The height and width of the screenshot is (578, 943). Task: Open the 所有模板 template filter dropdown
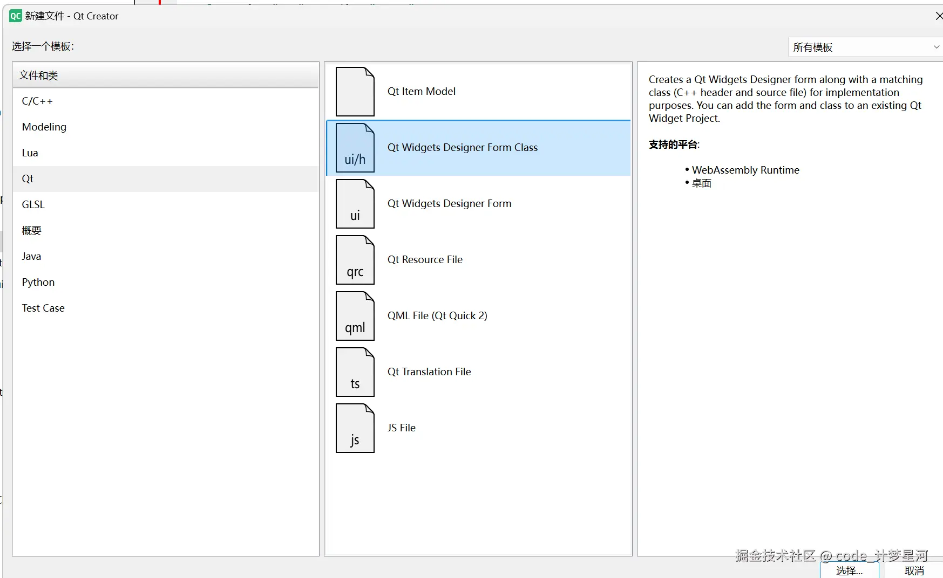coord(865,47)
